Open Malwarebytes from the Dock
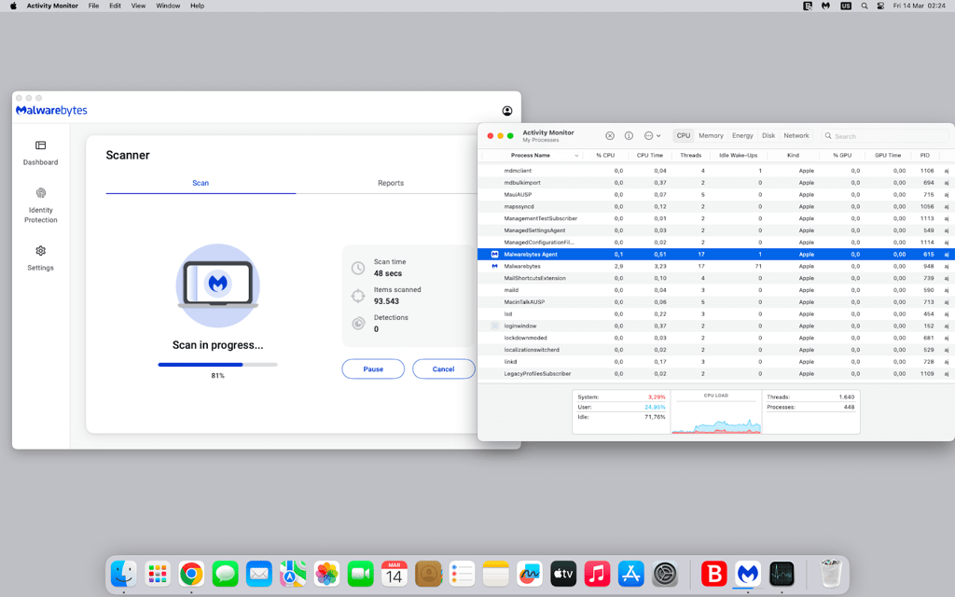This screenshot has width=955, height=597. 748,574
